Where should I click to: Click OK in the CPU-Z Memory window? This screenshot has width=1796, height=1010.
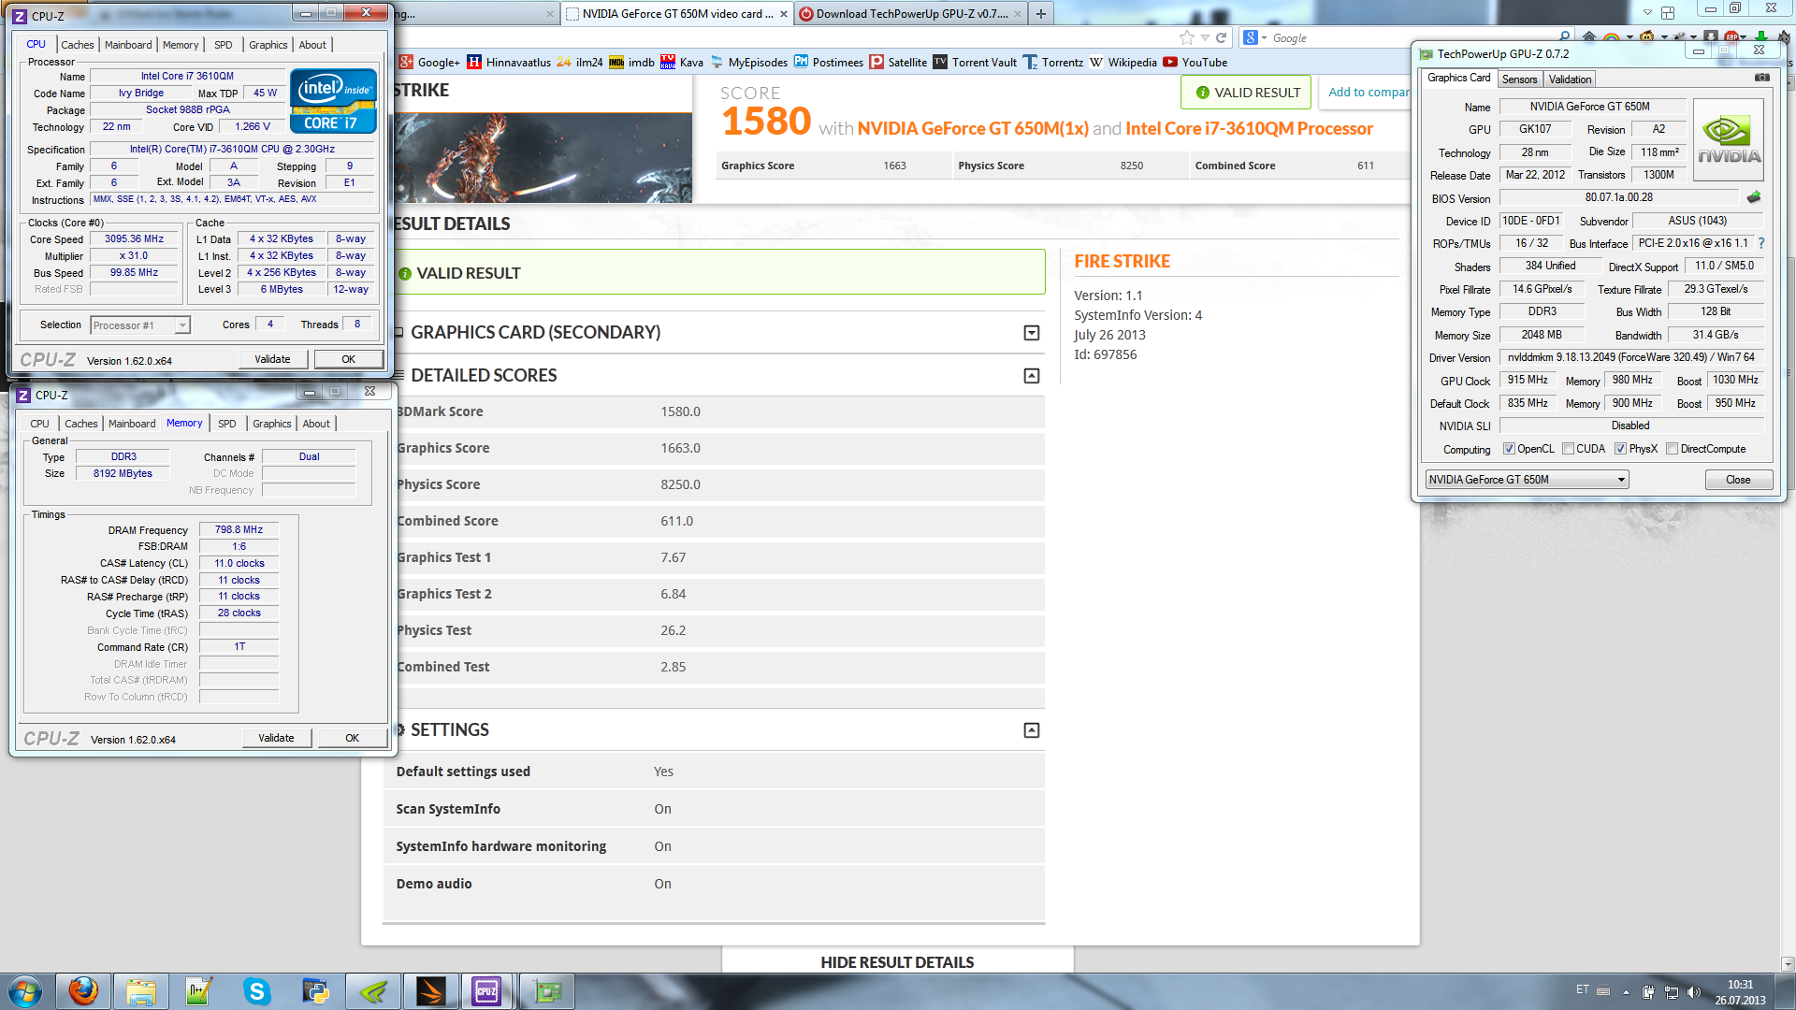click(352, 738)
